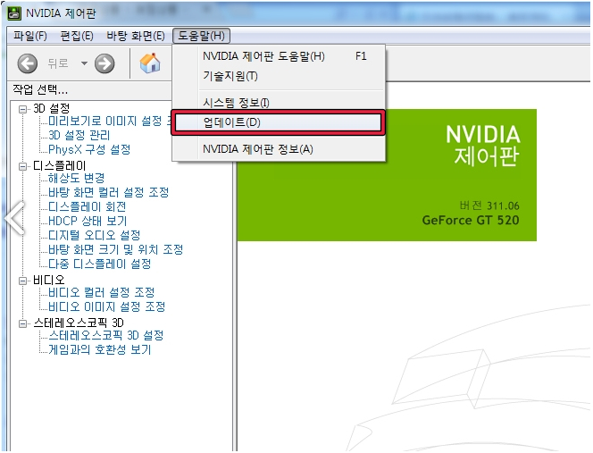
Task: Collapse the 디스플레이 tree node
Action: coord(22,166)
